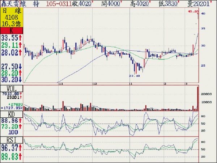The width and height of the screenshot is (217, 163).
Task: Click the yellow 日線 period label
Action: 12,11
